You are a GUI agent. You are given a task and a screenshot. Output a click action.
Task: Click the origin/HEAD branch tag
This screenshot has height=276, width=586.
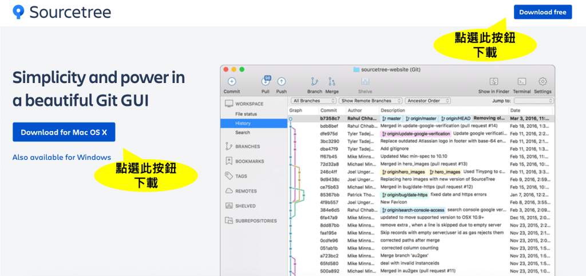click(455, 118)
